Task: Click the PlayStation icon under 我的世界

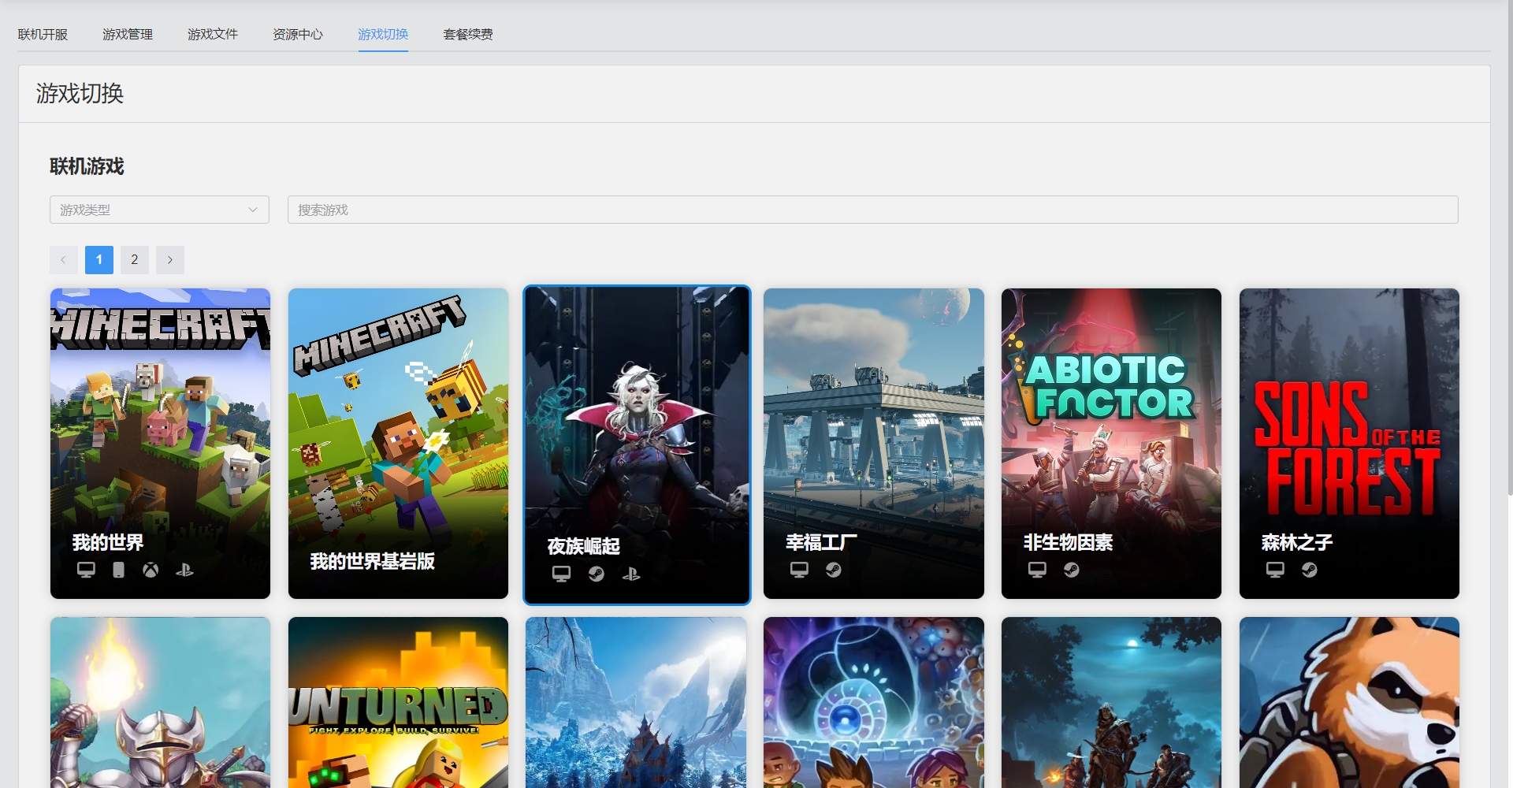Action: 184,570
